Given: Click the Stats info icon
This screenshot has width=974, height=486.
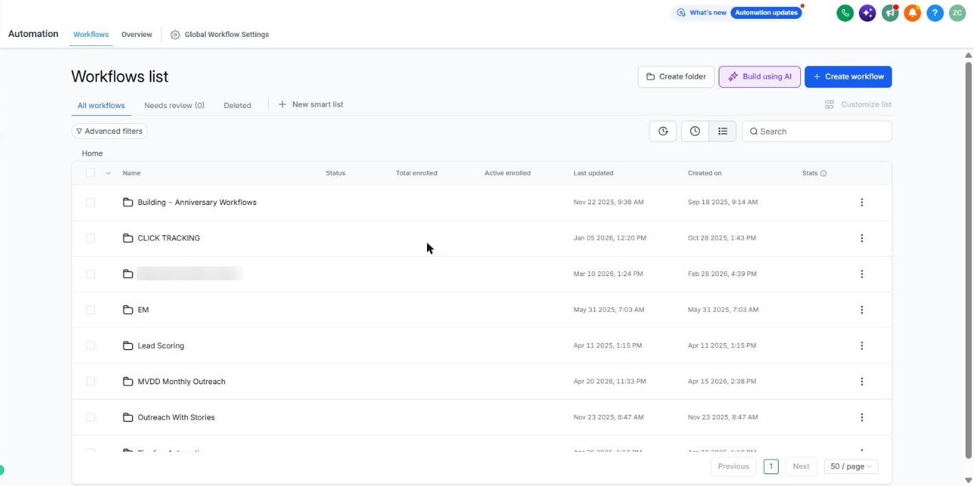Looking at the screenshot, I should [823, 173].
